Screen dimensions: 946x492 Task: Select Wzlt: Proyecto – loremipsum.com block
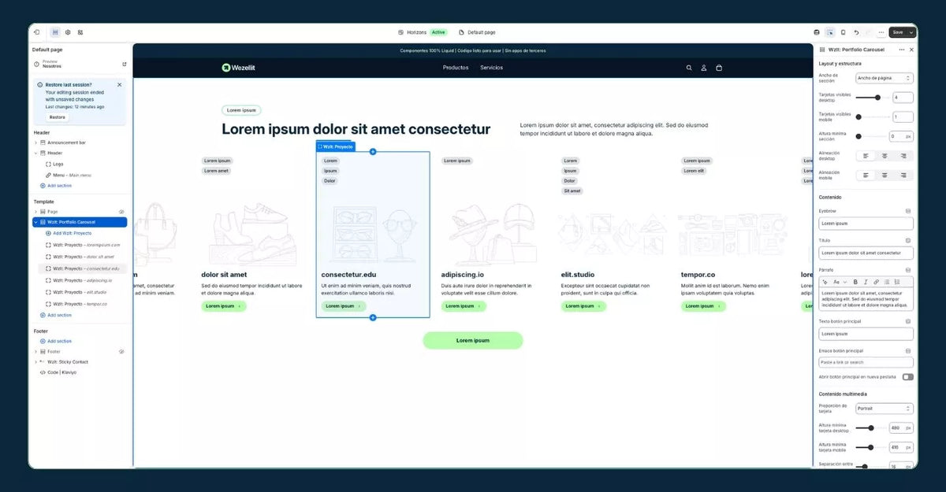pos(86,245)
